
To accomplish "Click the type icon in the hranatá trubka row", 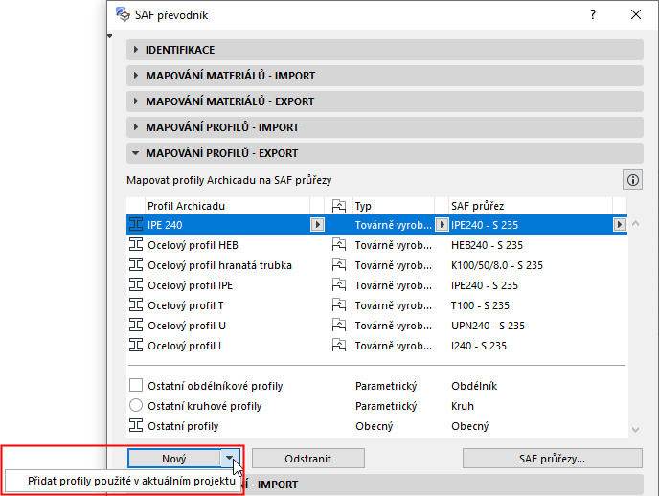I will coord(339,265).
